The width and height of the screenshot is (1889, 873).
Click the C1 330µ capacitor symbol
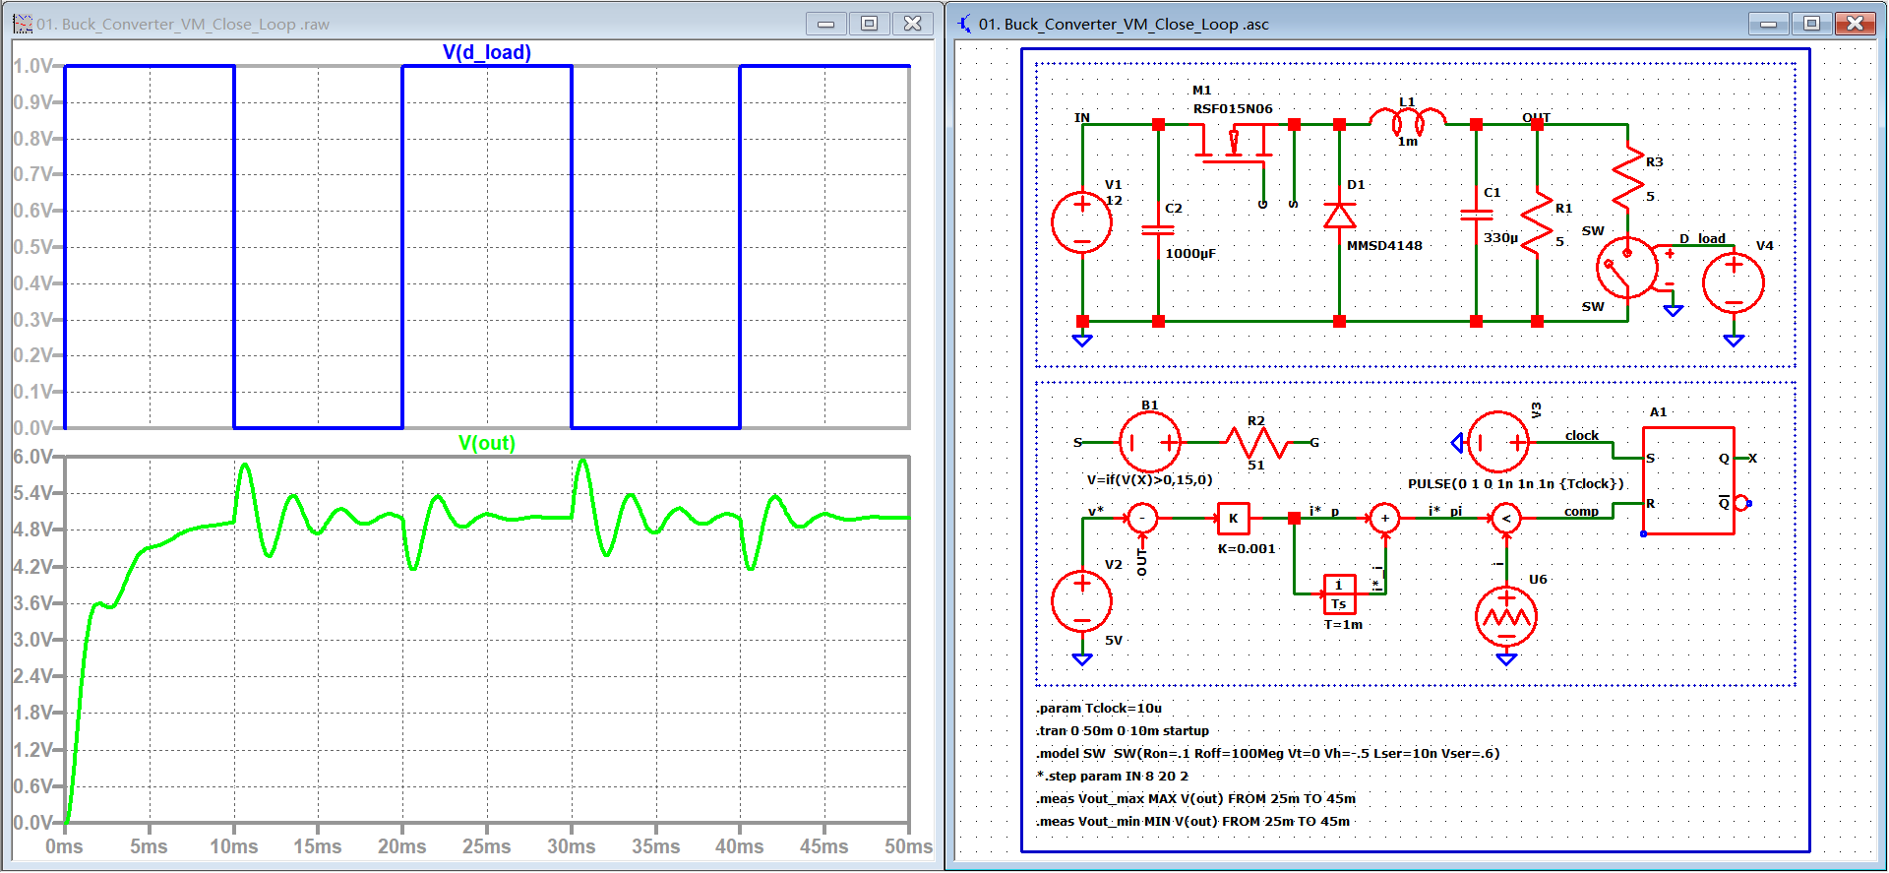(1476, 215)
